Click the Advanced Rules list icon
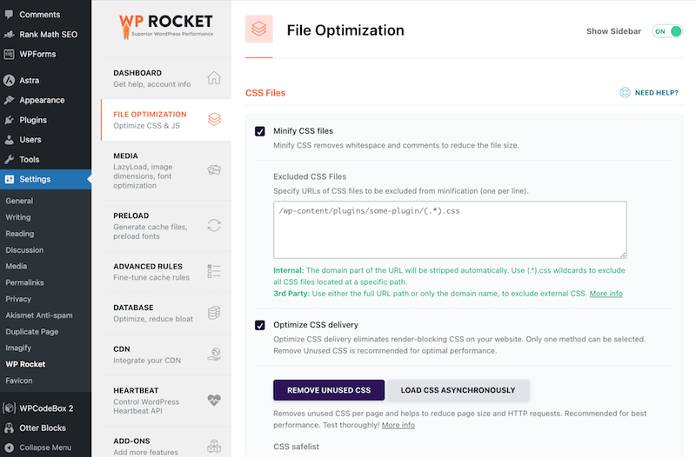696x457 pixels. click(214, 271)
